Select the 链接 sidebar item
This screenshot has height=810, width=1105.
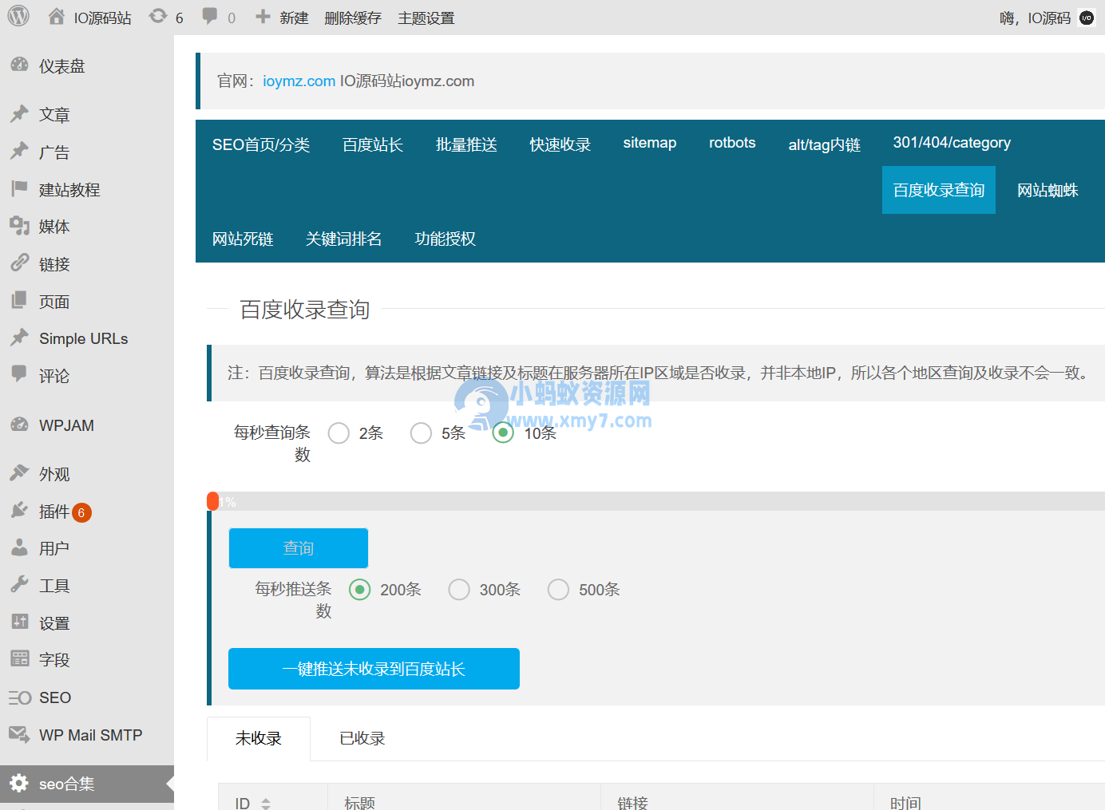pyautogui.click(x=53, y=263)
